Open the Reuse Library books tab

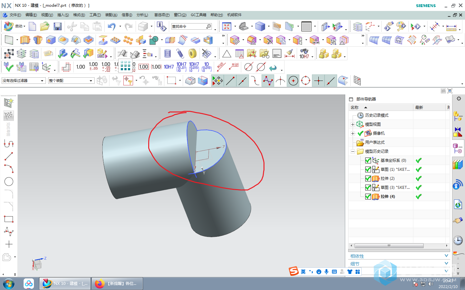[458, 165]
